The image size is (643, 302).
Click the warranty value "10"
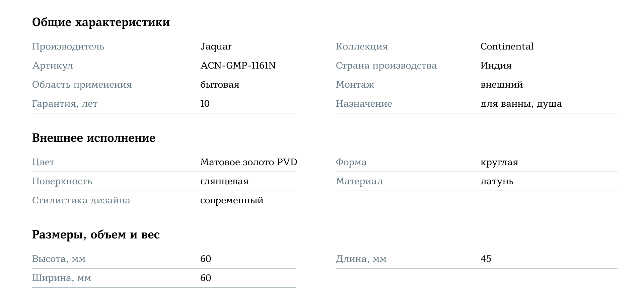pos(205,104)
